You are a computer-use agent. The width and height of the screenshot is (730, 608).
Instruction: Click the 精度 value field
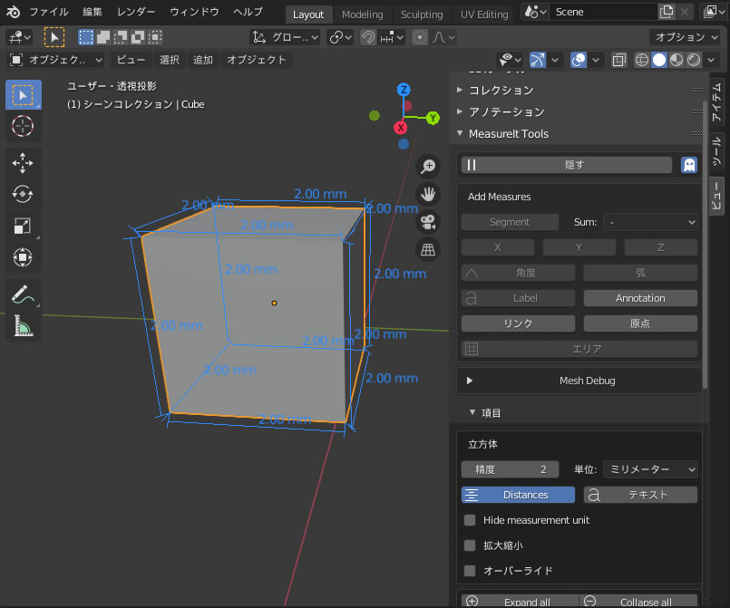[x=508, y=469]
